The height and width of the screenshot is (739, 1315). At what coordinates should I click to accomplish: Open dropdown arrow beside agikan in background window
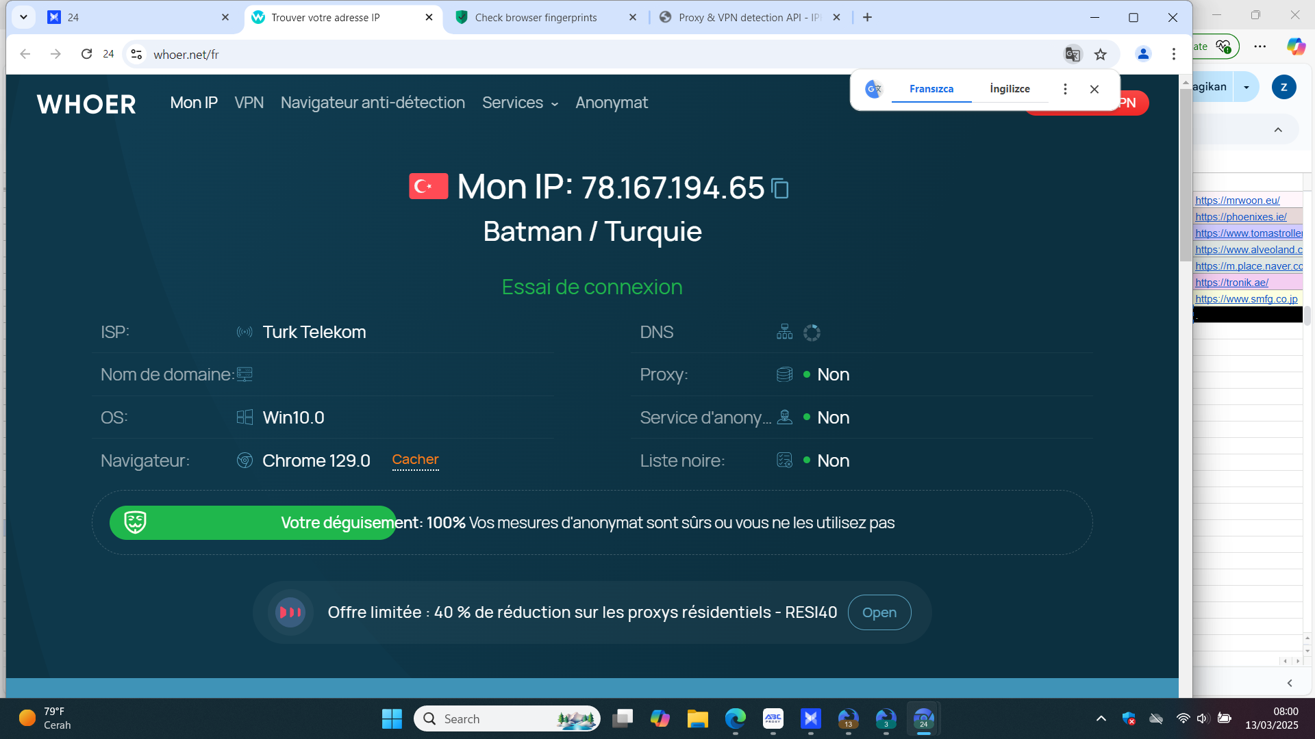(x=1247, y=87)
